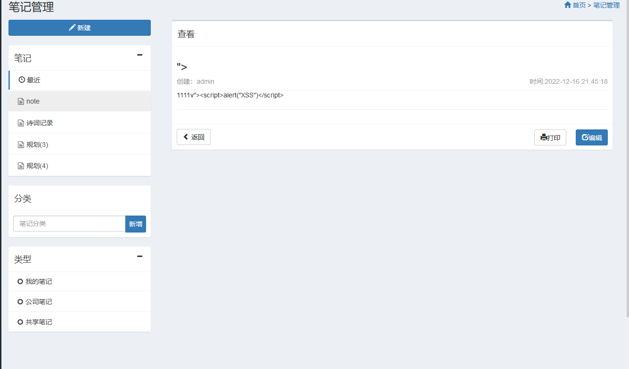Viewport: 629px width, 369px height.
Task: Click the edit icon on 编辑 button
Action: (585, 137)
